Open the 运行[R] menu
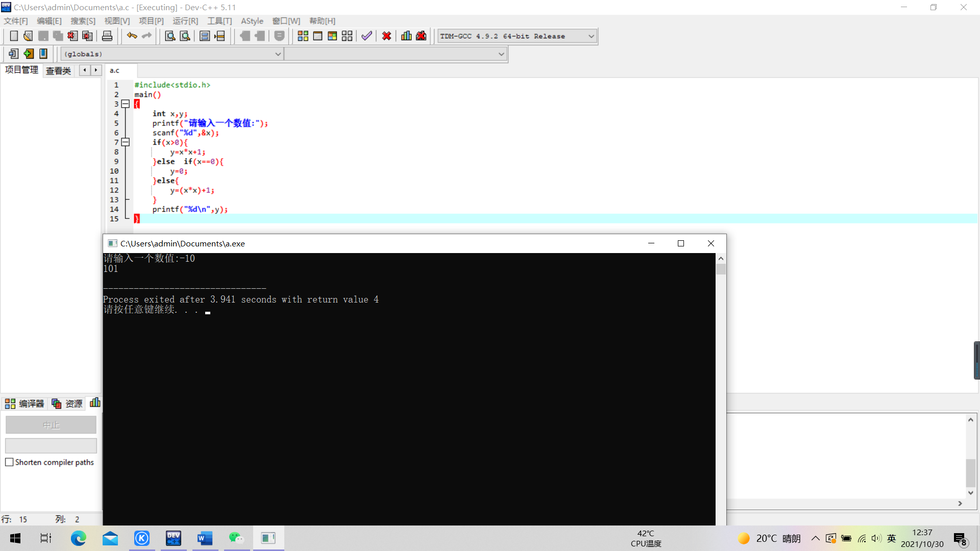 (x=185, y=21)
